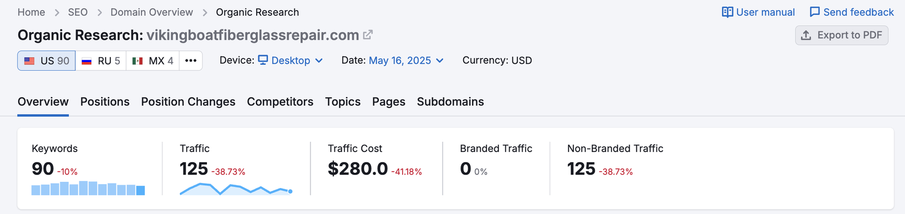Open more countries ellipsis menu

point(191,60)
